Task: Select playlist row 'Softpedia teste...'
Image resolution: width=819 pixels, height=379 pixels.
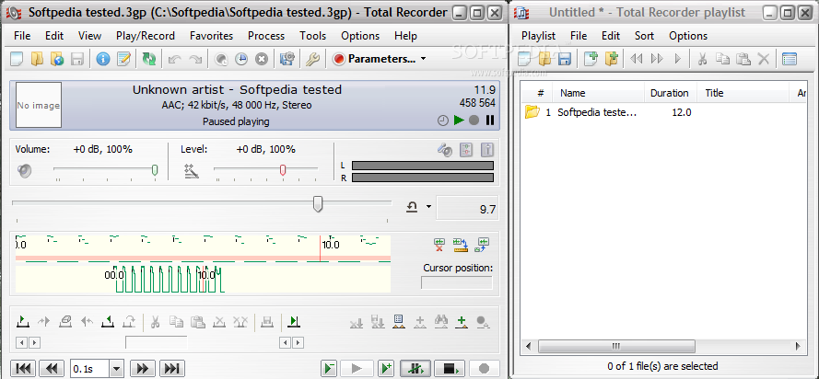Action: click(665, 112)
